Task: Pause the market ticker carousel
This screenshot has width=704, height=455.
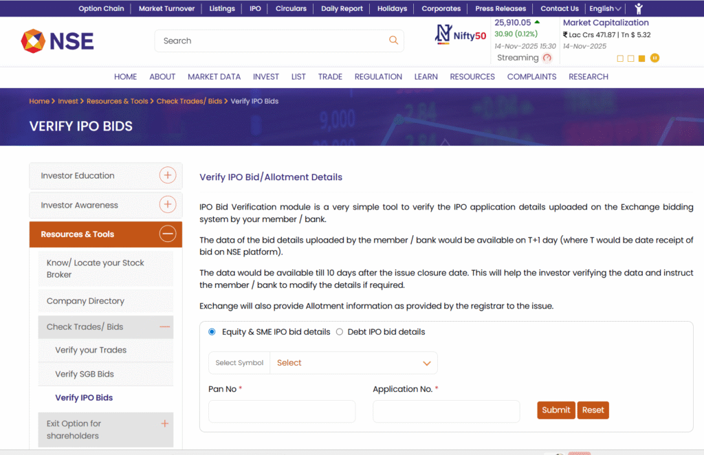Action: 654,58
